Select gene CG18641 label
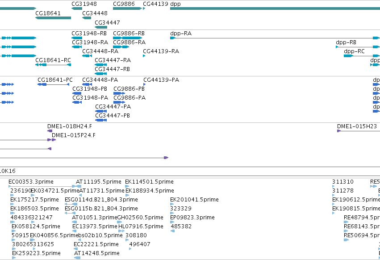 pos(48,13)
